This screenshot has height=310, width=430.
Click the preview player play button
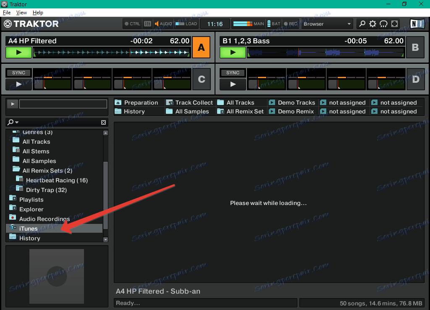pos(12,104)
